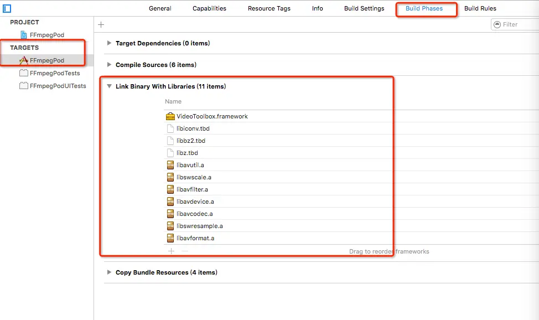
Task: Select libavdevice.a entry
Action: click(x=195, y=202)
